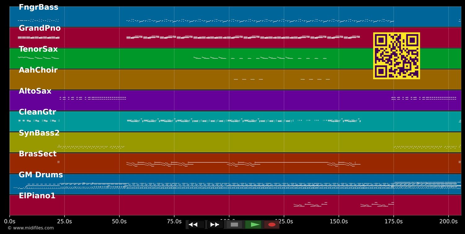Screen dimensions: 465x234
Task: Select the FngrBass track label
Action: [x=38, y=7]
